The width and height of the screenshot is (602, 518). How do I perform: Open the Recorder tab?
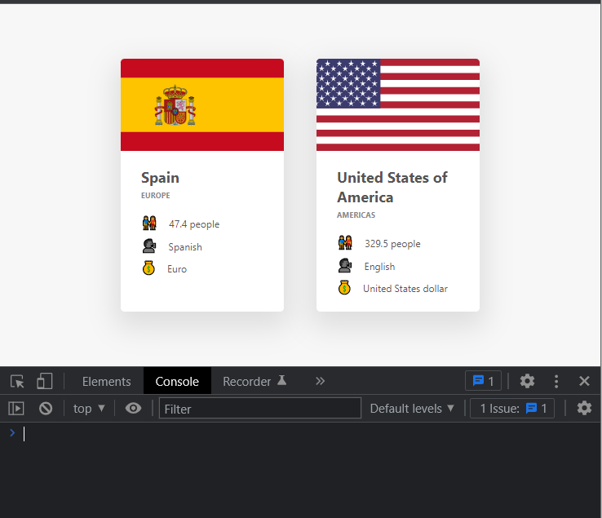[x=255, y=382]
